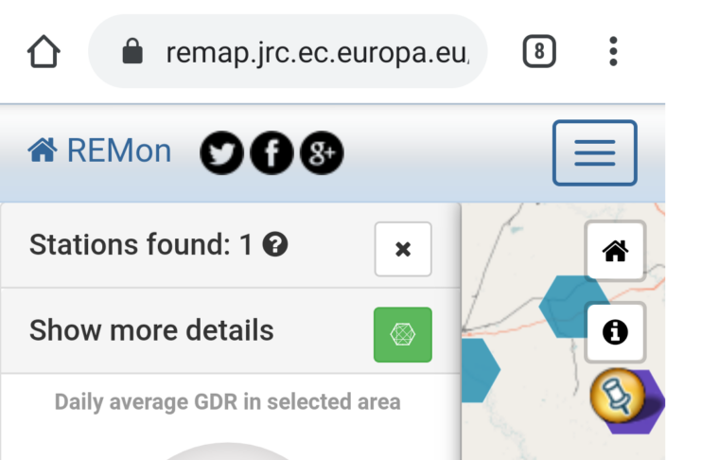Tap the browser home icon
This screenshot has width=701, height=460.
tap(44, 51)
